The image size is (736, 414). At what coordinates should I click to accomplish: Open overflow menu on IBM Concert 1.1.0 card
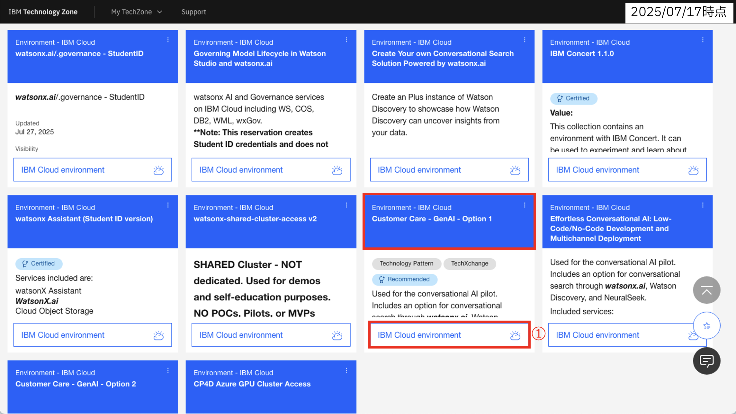point(703,40)
